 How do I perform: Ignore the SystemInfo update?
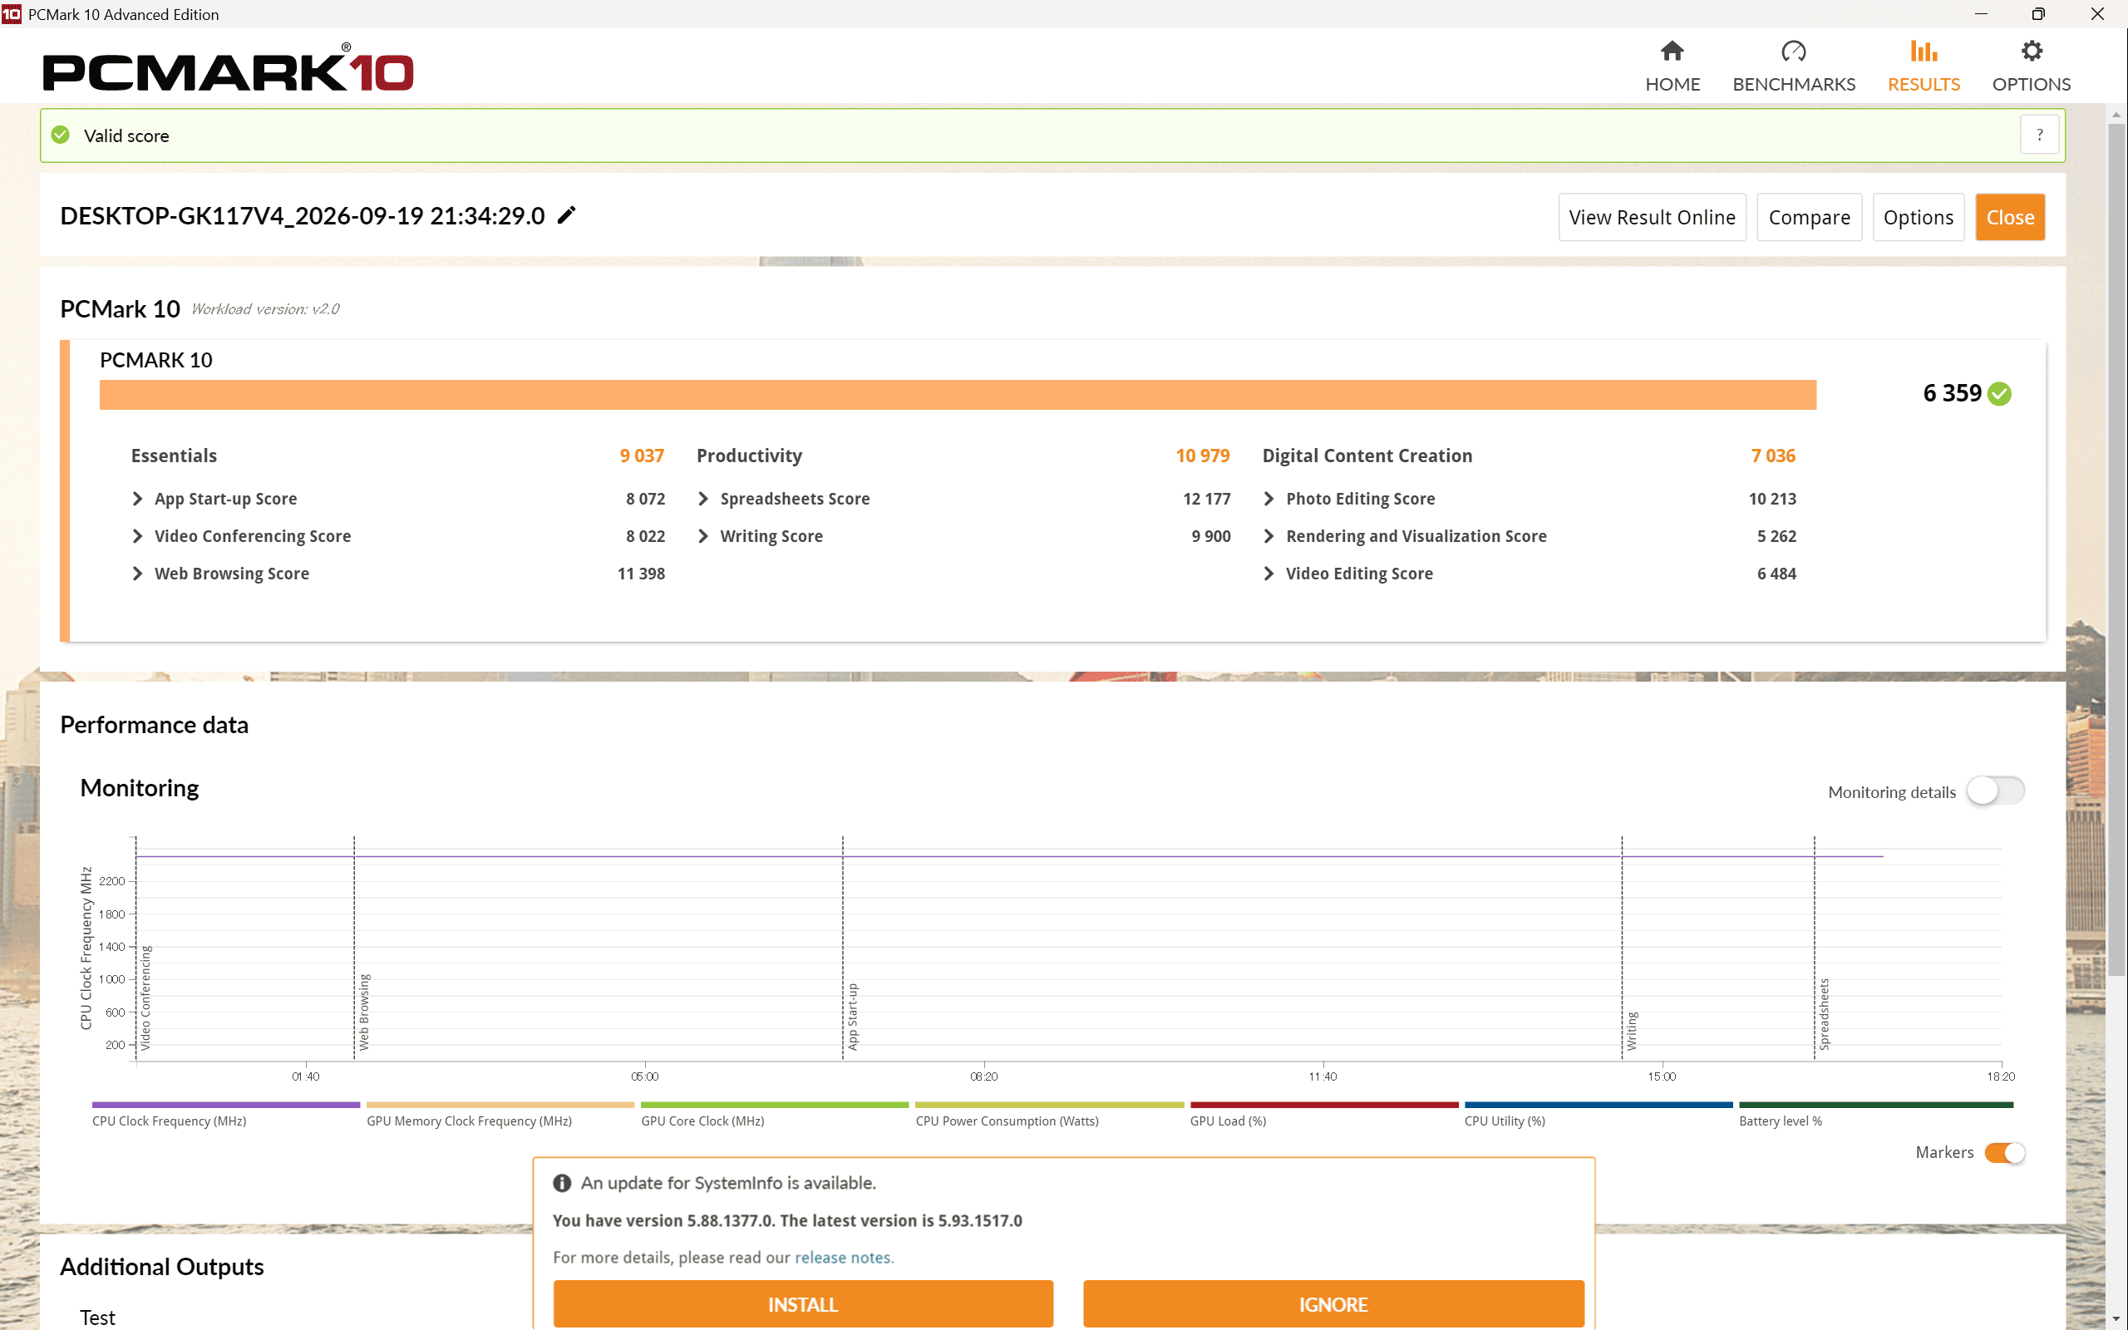click(x=1333, y=1304)
